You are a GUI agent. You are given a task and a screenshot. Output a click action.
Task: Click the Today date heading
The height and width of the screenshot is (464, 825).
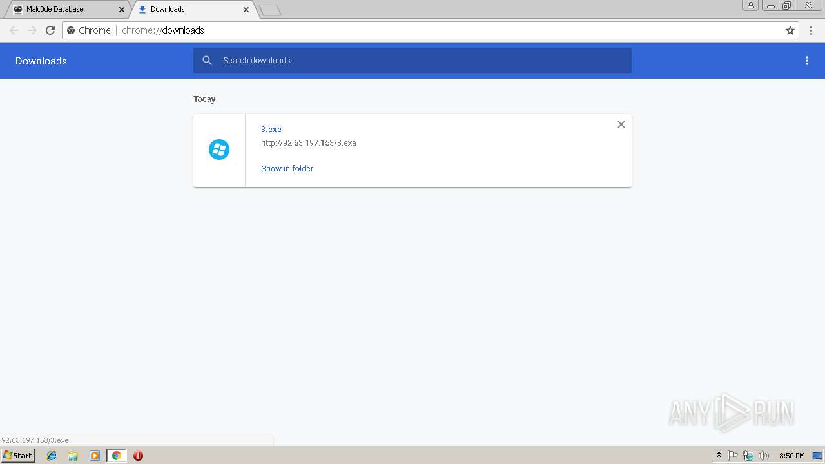coord(204,99)
